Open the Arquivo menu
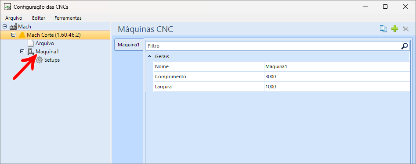The width and height of the screenshot is (416, 164). pos(14,18)
